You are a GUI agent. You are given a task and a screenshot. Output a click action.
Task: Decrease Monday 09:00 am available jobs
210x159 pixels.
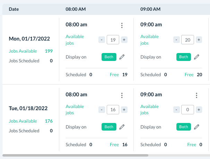(176, 40)
